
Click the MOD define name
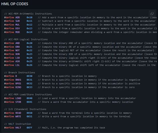pos(18,32)
